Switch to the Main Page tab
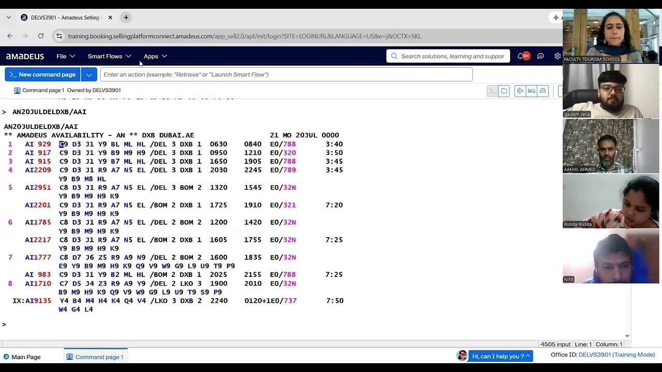Viewport: 662px width, 372px height. click(x=22, y=357)
